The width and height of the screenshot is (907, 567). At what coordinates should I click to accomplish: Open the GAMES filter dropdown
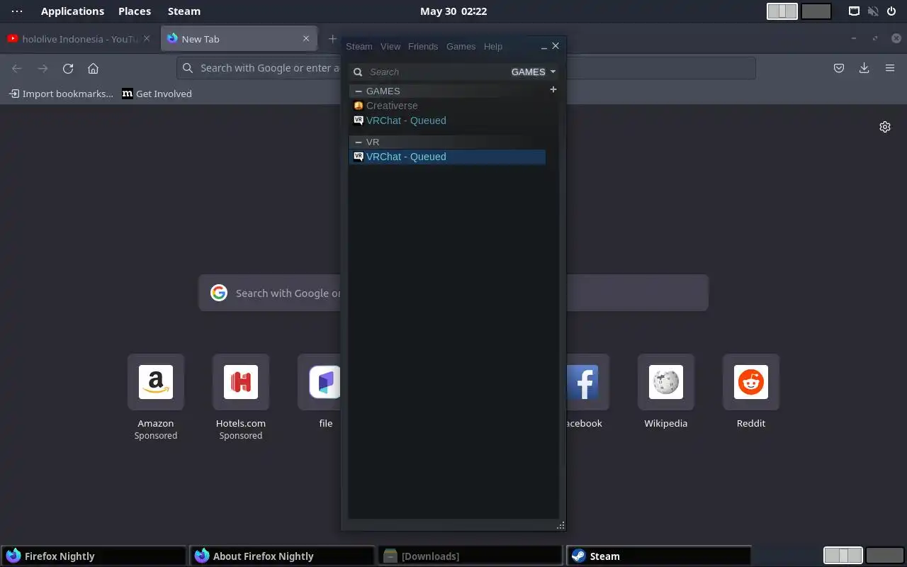click(x=534, y=72)
